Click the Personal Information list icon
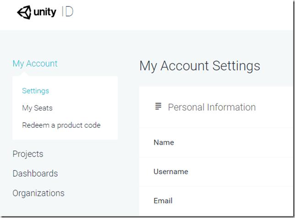Viewport: 295px width, 218px height. [x=158, y=106]
